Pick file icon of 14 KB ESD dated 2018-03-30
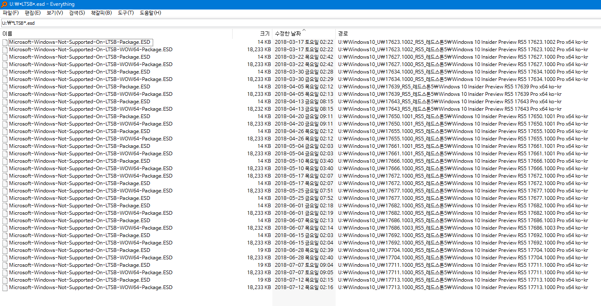Viewport: 601px width, 306px height. 5,72
